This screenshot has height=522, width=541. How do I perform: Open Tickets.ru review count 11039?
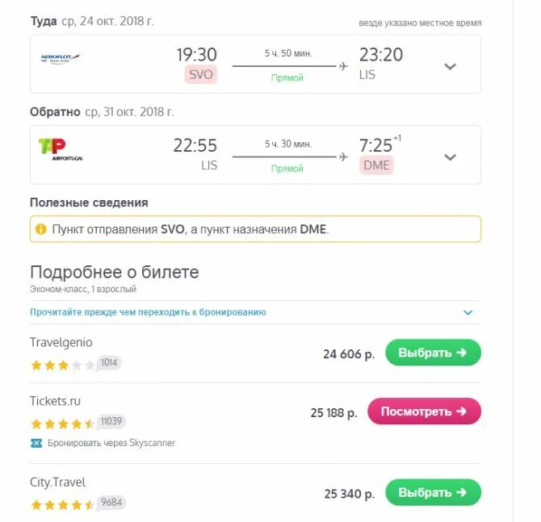(111, 422)
